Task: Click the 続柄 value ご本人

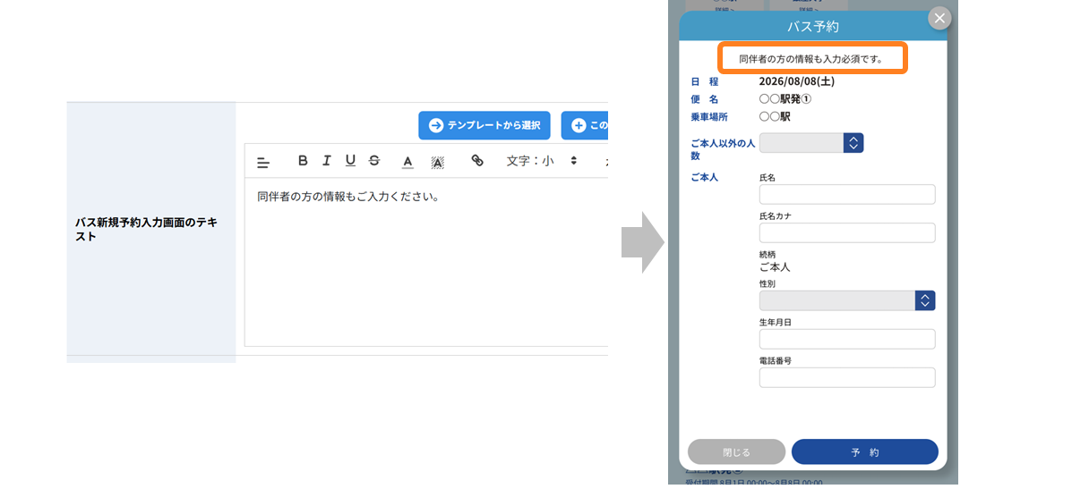Action: click(x=775, y=266)
